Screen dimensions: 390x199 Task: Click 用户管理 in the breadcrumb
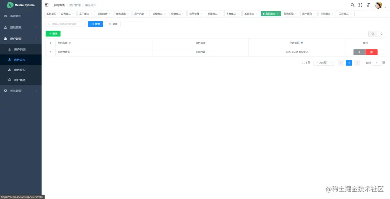click(75, 5)
